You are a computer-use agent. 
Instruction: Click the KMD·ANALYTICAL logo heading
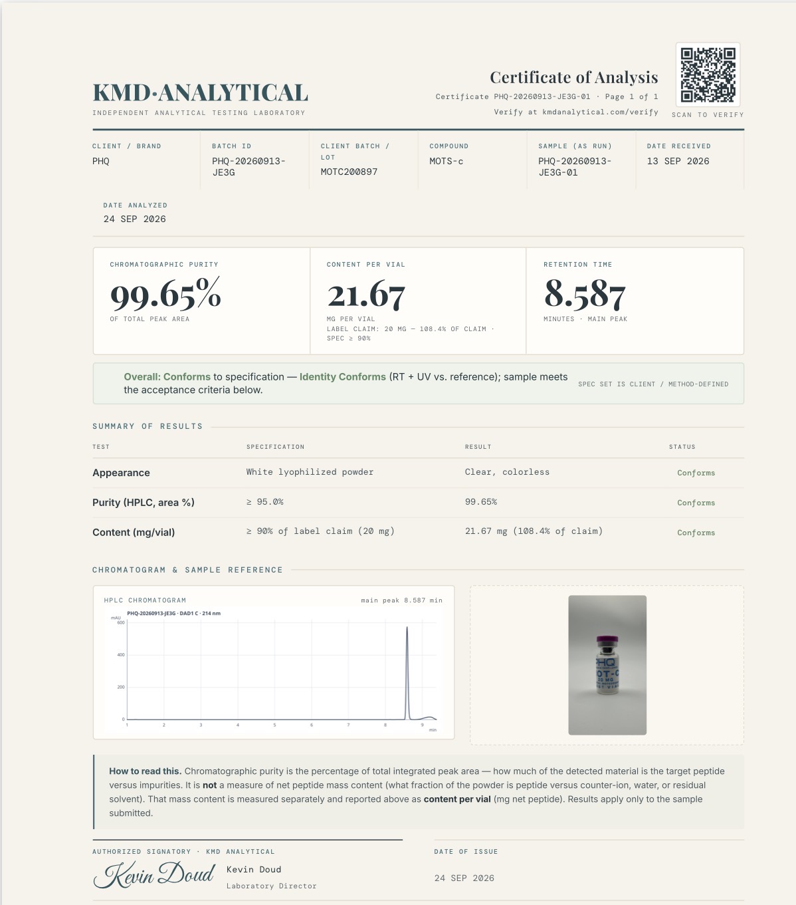200,92
